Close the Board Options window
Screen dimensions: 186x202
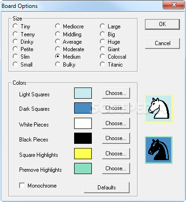coord(174,5)
